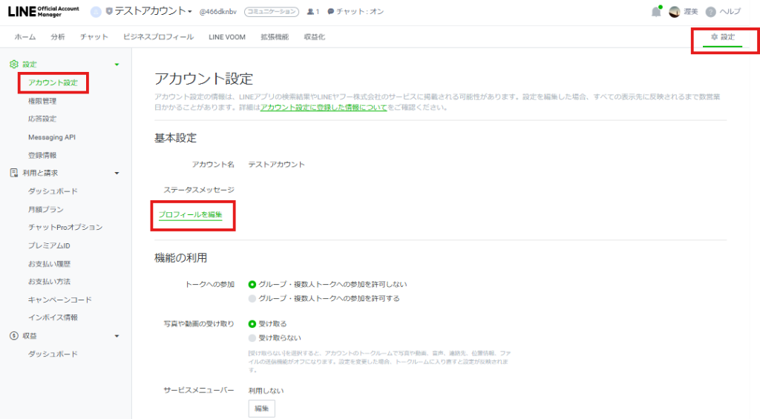Open the 収益化 tab
The height and width of the screenshot is (419, 760).
pos(315,37)
